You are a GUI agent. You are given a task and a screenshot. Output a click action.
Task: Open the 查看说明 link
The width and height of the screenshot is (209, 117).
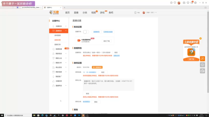[117, 56]
